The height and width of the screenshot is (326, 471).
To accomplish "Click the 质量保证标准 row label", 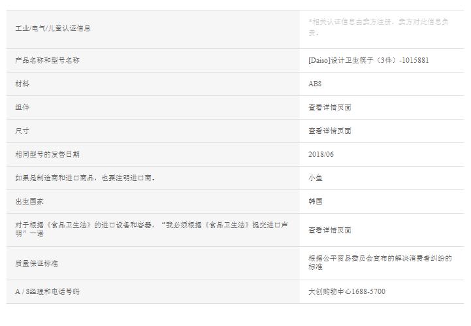I will [37, 263].
